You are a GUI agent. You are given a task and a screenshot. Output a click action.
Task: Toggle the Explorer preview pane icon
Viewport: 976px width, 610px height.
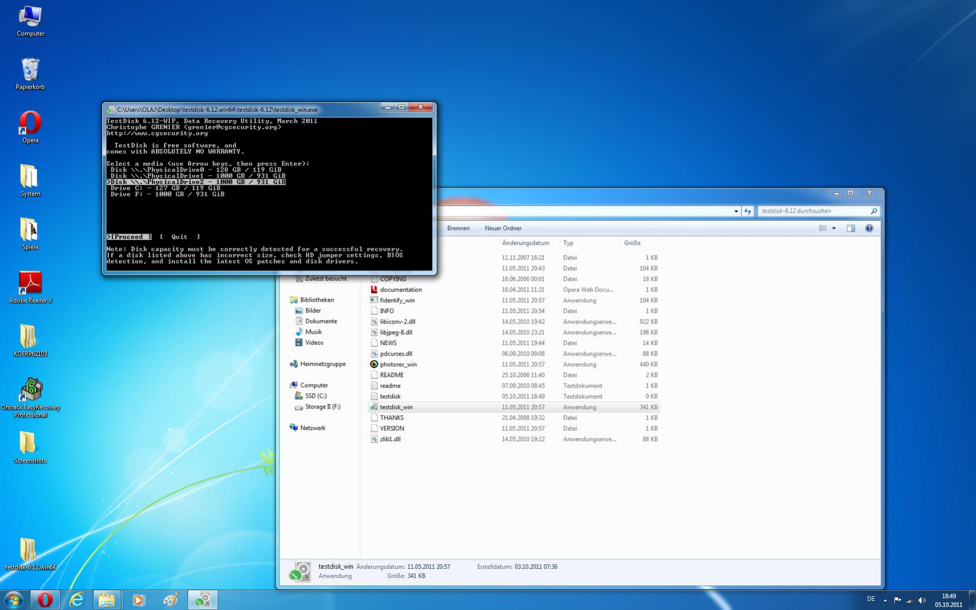[x=851, y=228]
